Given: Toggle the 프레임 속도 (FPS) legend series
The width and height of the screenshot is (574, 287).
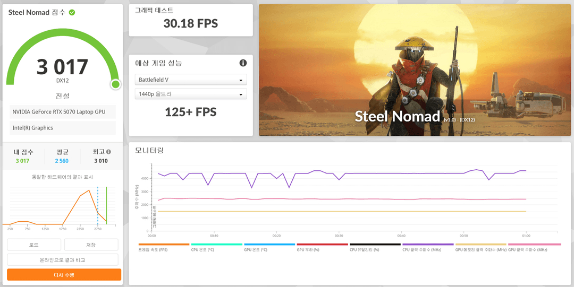Looking at the screenshot, I should click(164, 249).
